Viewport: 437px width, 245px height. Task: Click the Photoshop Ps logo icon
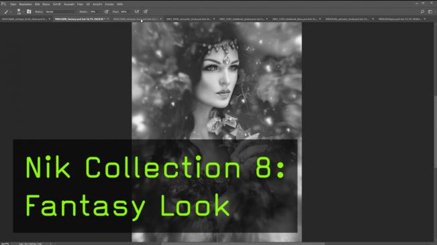3,4
